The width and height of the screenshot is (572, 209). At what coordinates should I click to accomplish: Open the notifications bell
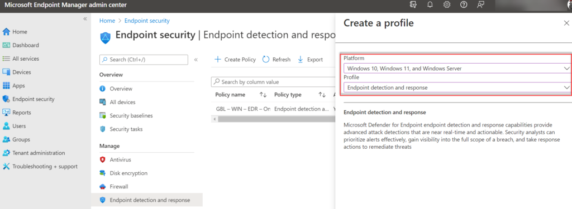coord(430,5)
